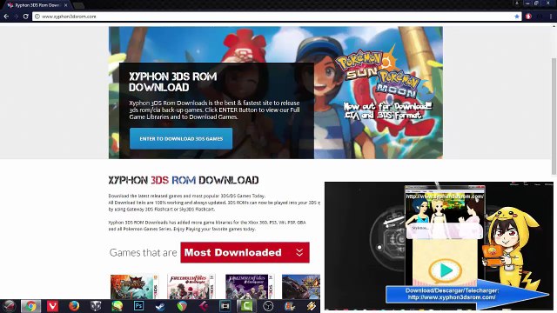This screenshot has height=313, width=557.
Task: Click the double chevron in Most Downloaded
Action: pos(299,252)
